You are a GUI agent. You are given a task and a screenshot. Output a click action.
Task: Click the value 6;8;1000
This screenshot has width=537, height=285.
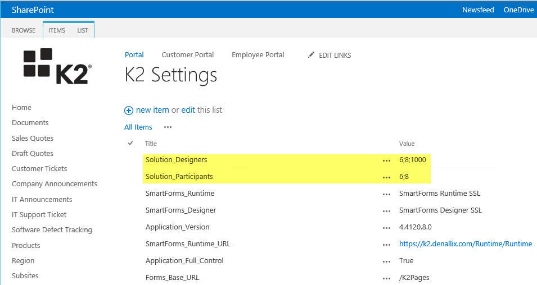412,159
